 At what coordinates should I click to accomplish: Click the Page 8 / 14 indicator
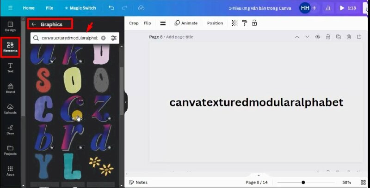point(257,182)
